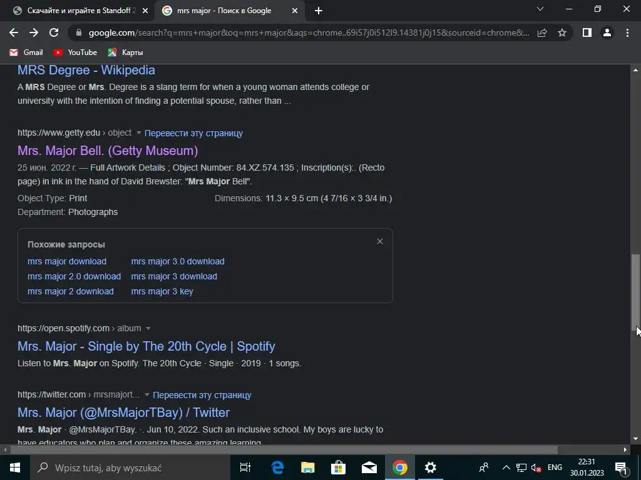The width and height of the screenshot is (641, 480).
Task: Open Mrs. Major @MrsMajorTBay Twitter result
Action: pyautogui.click(x=123, y=412)
